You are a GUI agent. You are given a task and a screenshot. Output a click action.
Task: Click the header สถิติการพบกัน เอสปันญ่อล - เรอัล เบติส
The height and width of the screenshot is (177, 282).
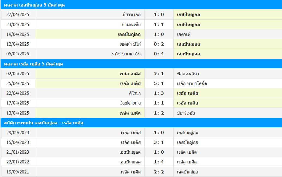pyautogui.click(x=44, y=123)
